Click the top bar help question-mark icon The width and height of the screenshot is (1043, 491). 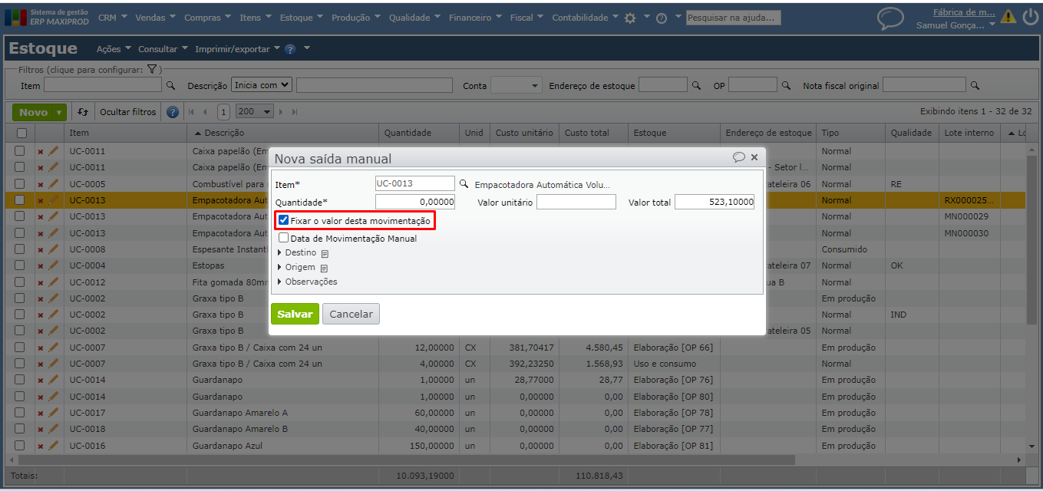click(661, 18)
